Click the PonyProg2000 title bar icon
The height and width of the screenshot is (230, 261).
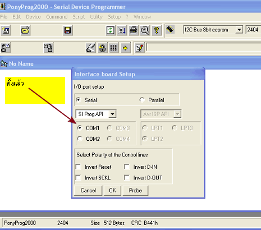coord(2,7)
